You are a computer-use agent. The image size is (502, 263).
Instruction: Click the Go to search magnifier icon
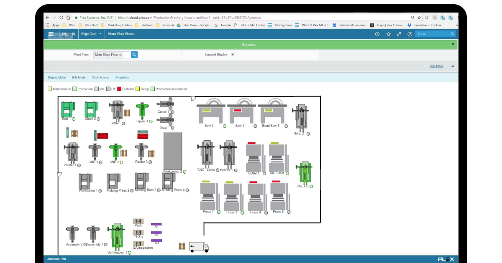pos(453,34)
